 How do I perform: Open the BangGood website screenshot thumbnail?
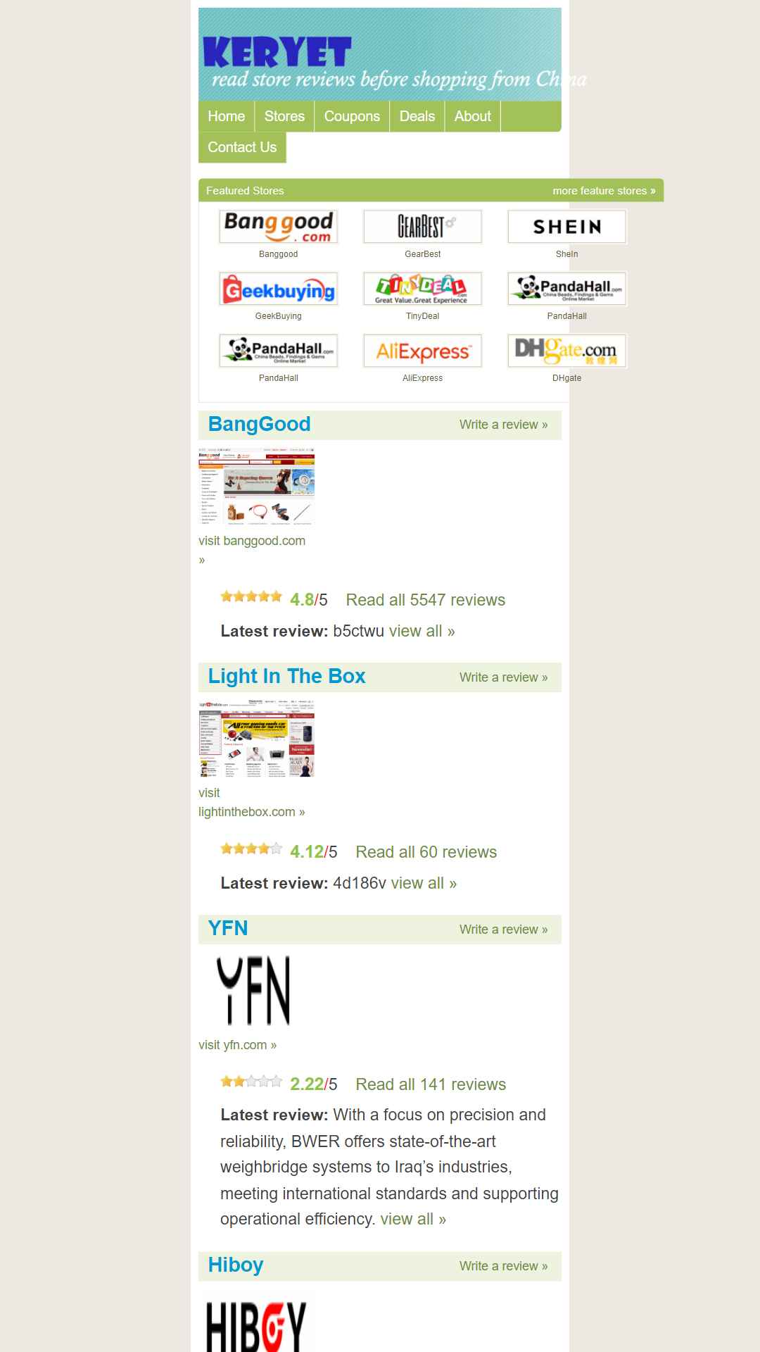(x=256, y=487)
